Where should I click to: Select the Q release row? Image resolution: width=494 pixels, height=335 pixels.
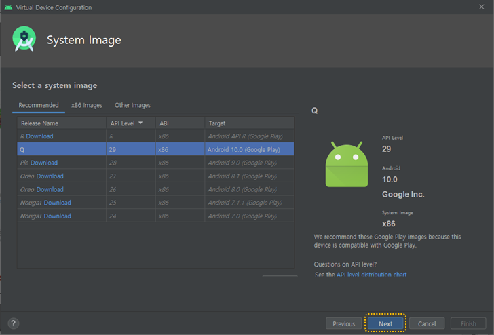(x=155, y=149)
